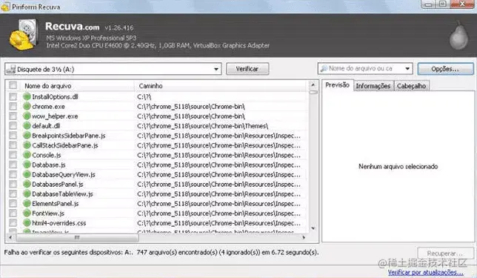Image resolution: width=477 pixels, height=278 pixels.
Task: Open the Opções settings button
Action: (445, 69)
